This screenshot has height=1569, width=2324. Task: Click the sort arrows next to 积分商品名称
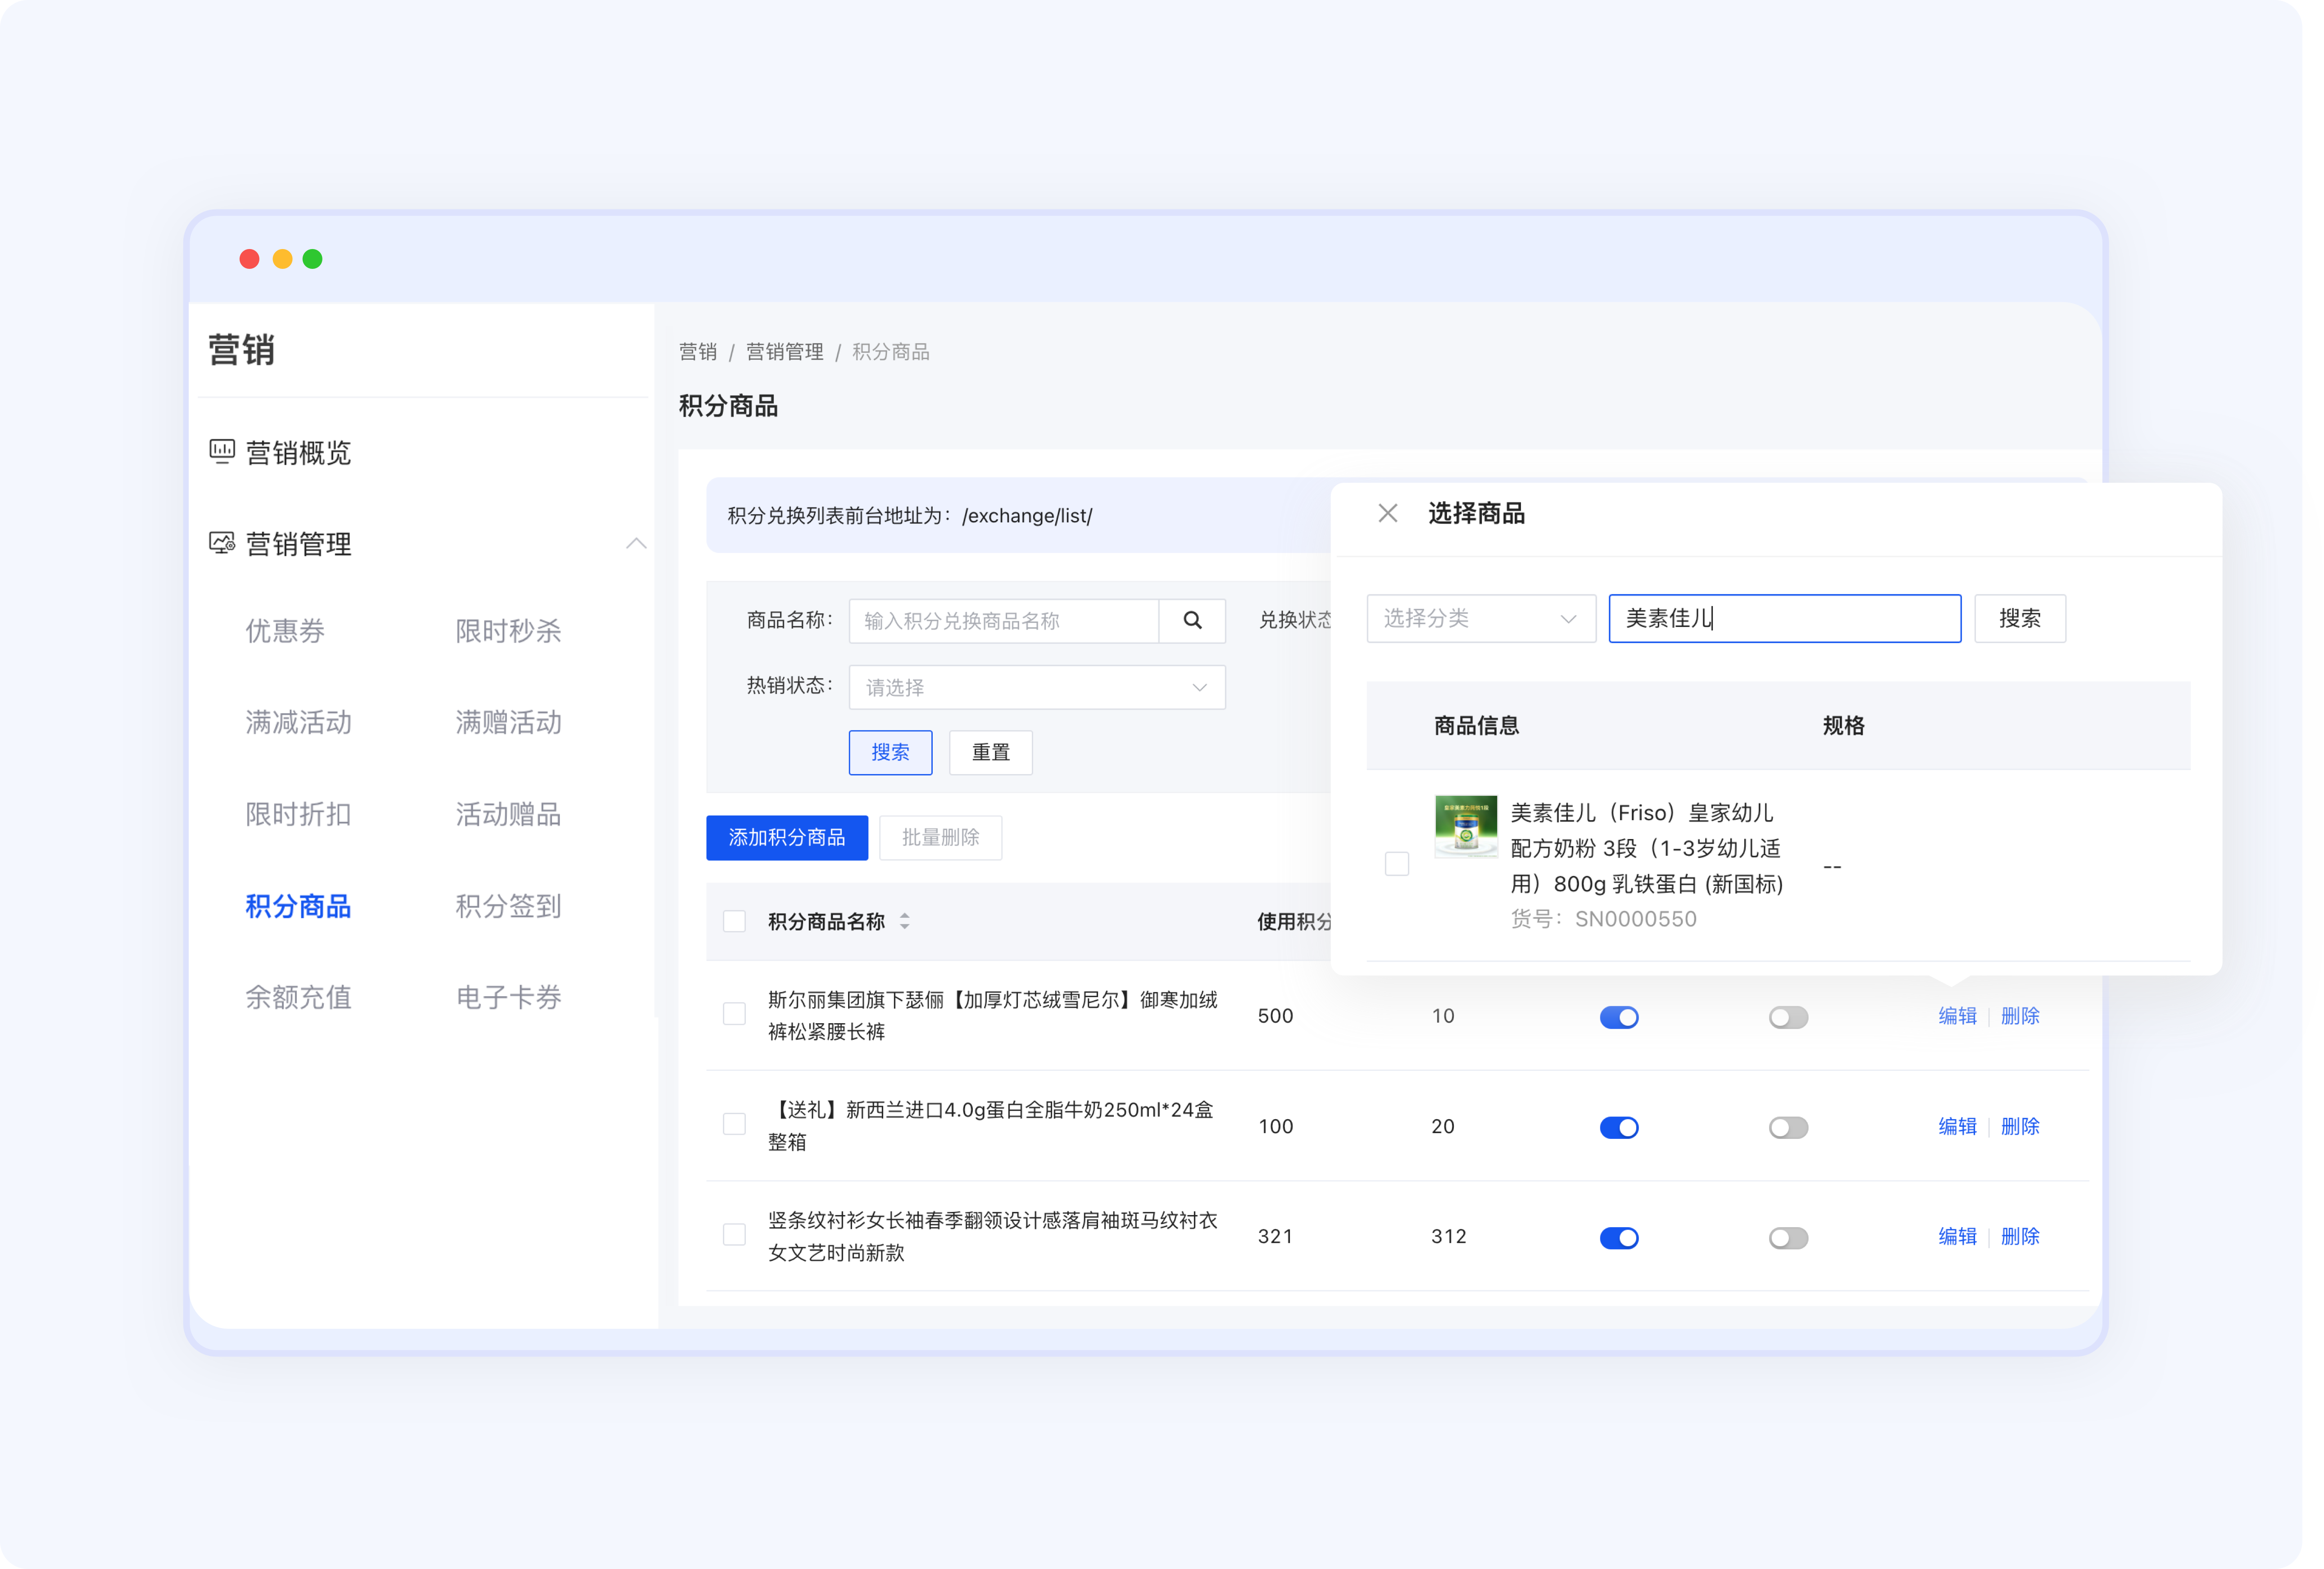pos(904,922)
